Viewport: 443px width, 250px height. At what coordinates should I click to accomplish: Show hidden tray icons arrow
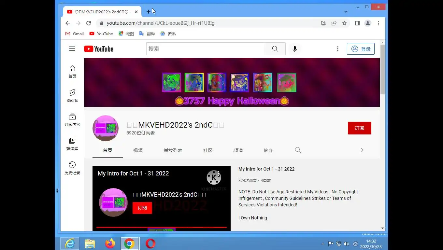point(323,244)
